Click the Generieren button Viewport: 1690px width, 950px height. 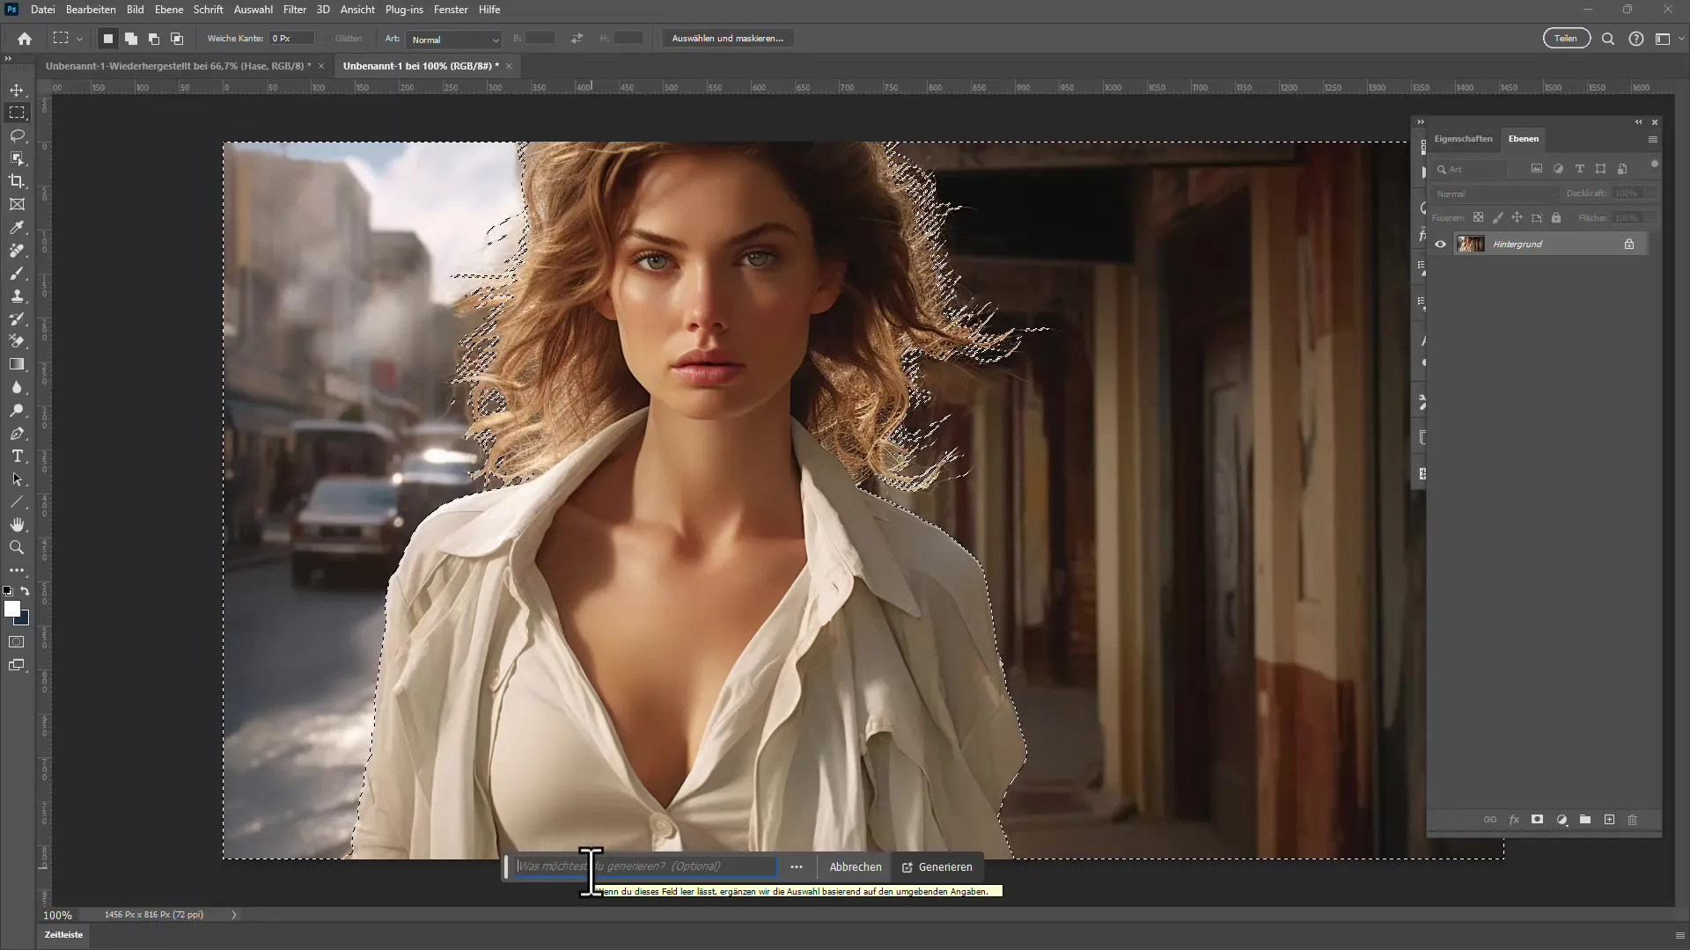pyautogui.click(x=937, y=867)
